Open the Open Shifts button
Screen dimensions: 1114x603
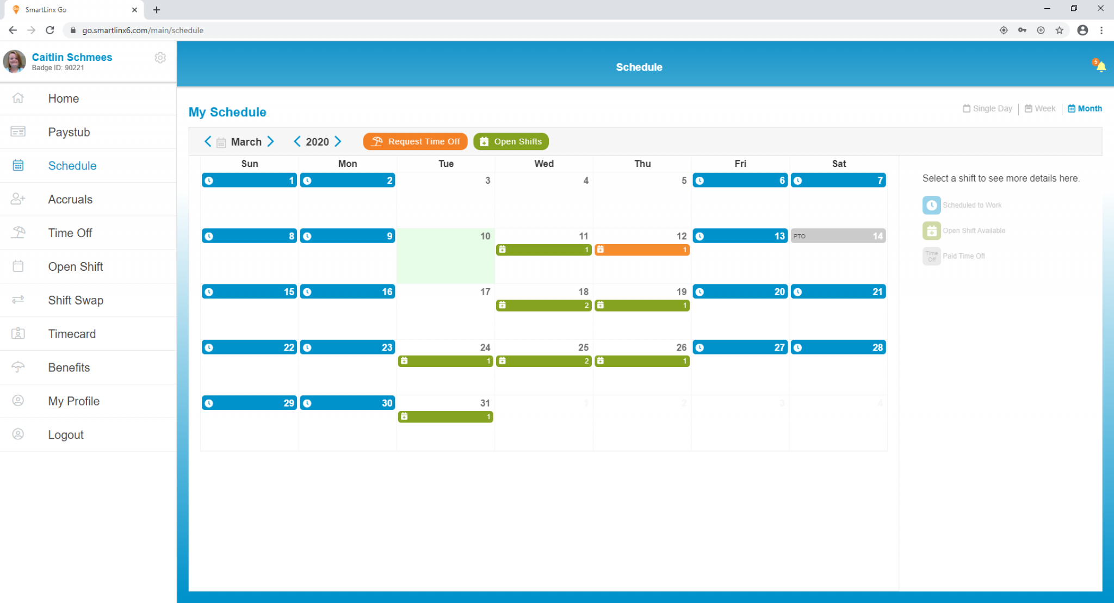click(x=510, y=141)
